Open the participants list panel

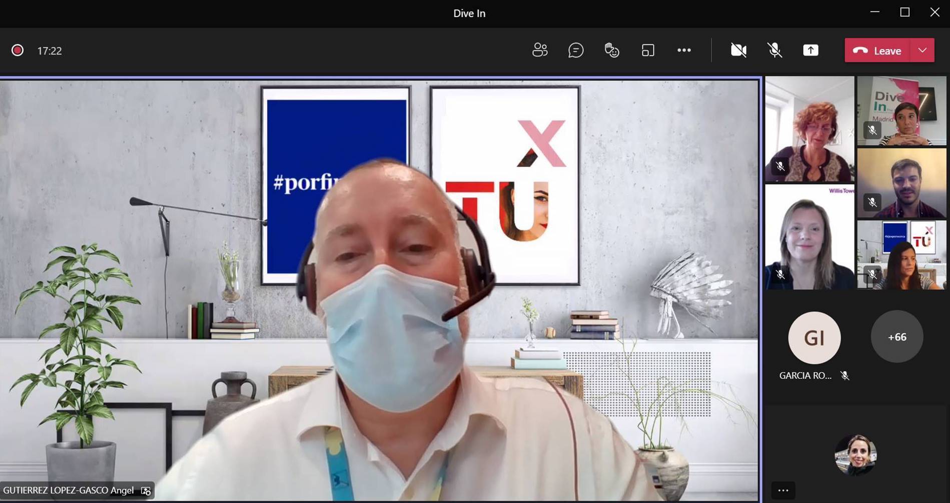coord(540,50)
